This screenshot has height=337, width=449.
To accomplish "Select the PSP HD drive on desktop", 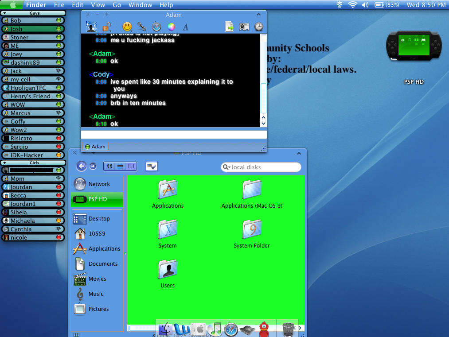I will (414, 46).
